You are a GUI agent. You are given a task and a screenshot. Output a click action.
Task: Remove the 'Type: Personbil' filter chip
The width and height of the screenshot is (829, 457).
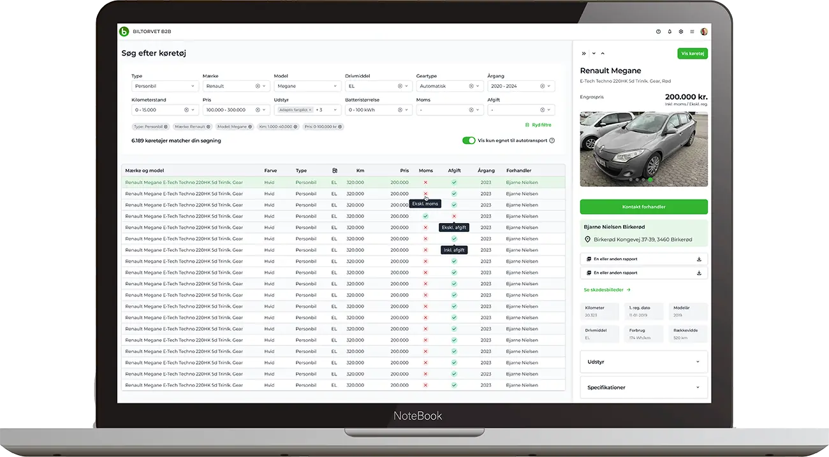(166, 127)
